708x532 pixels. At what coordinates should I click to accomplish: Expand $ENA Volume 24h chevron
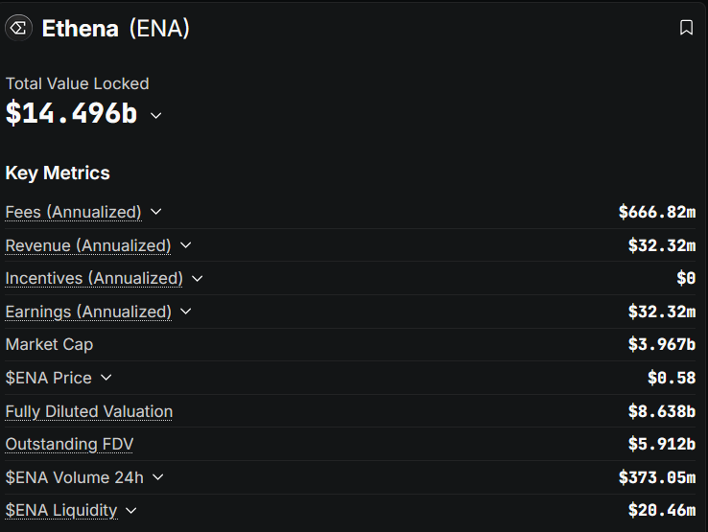tap(158, 477)
